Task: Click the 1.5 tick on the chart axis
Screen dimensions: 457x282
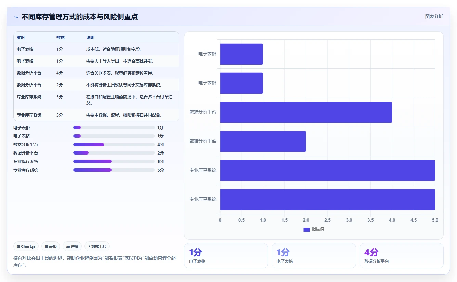Action: pyautogui.click(x=285, y=220)
